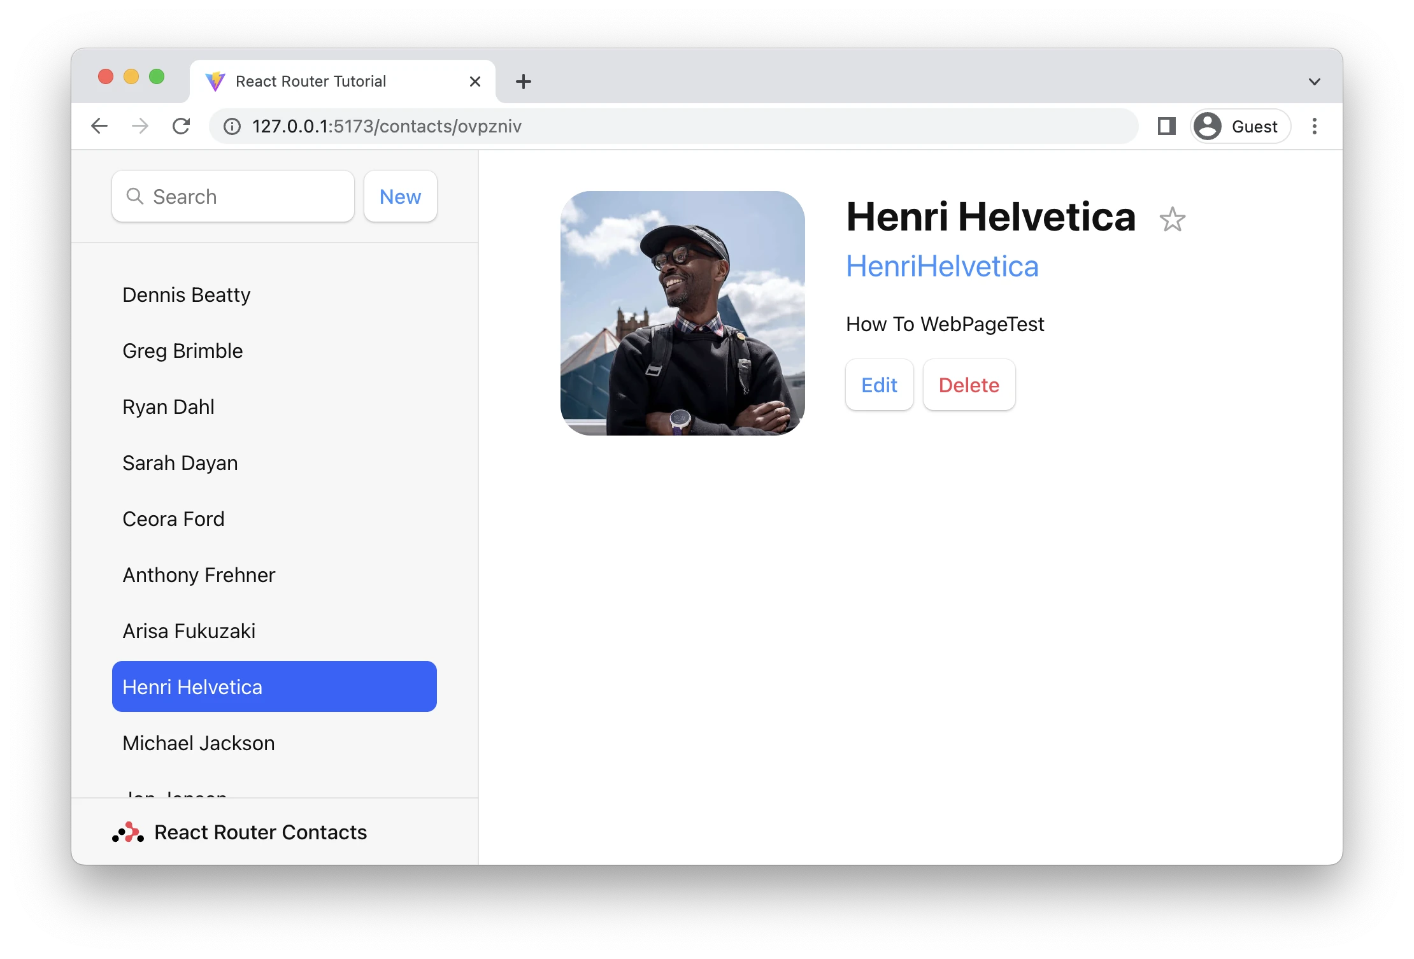
Task: Click the browser forward navigation arrow
Action: [140, 126]
